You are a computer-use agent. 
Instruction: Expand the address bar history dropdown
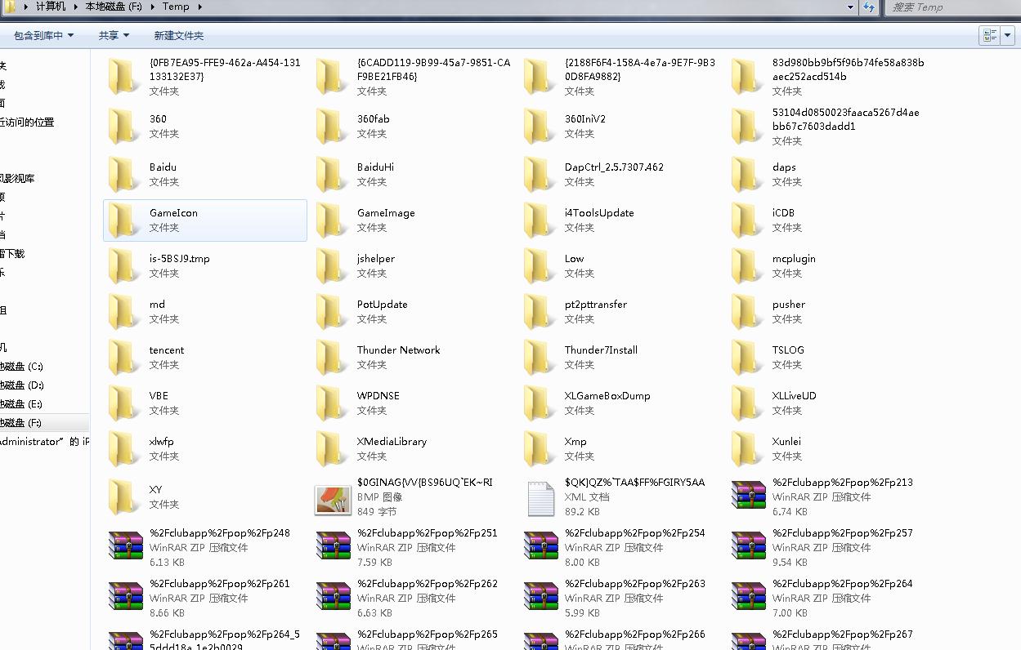point(851,7)
